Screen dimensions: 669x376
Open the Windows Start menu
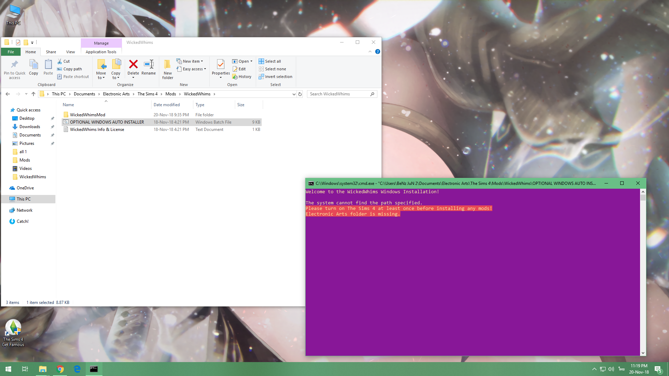click(8, 369)
